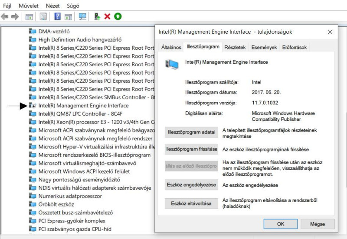347x239 pixels.
Task: Click the red X uninstall device icon
Action: [107, 16]
